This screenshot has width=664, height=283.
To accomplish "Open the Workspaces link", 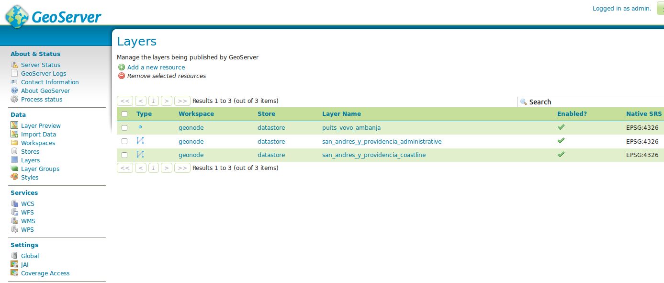I will 38,143.
